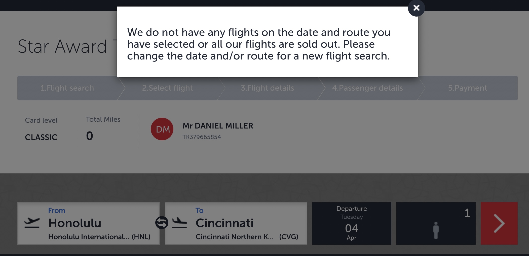The image size is (529, 256).
Task: Click the landing plane icon
Action: coord(179,223)
